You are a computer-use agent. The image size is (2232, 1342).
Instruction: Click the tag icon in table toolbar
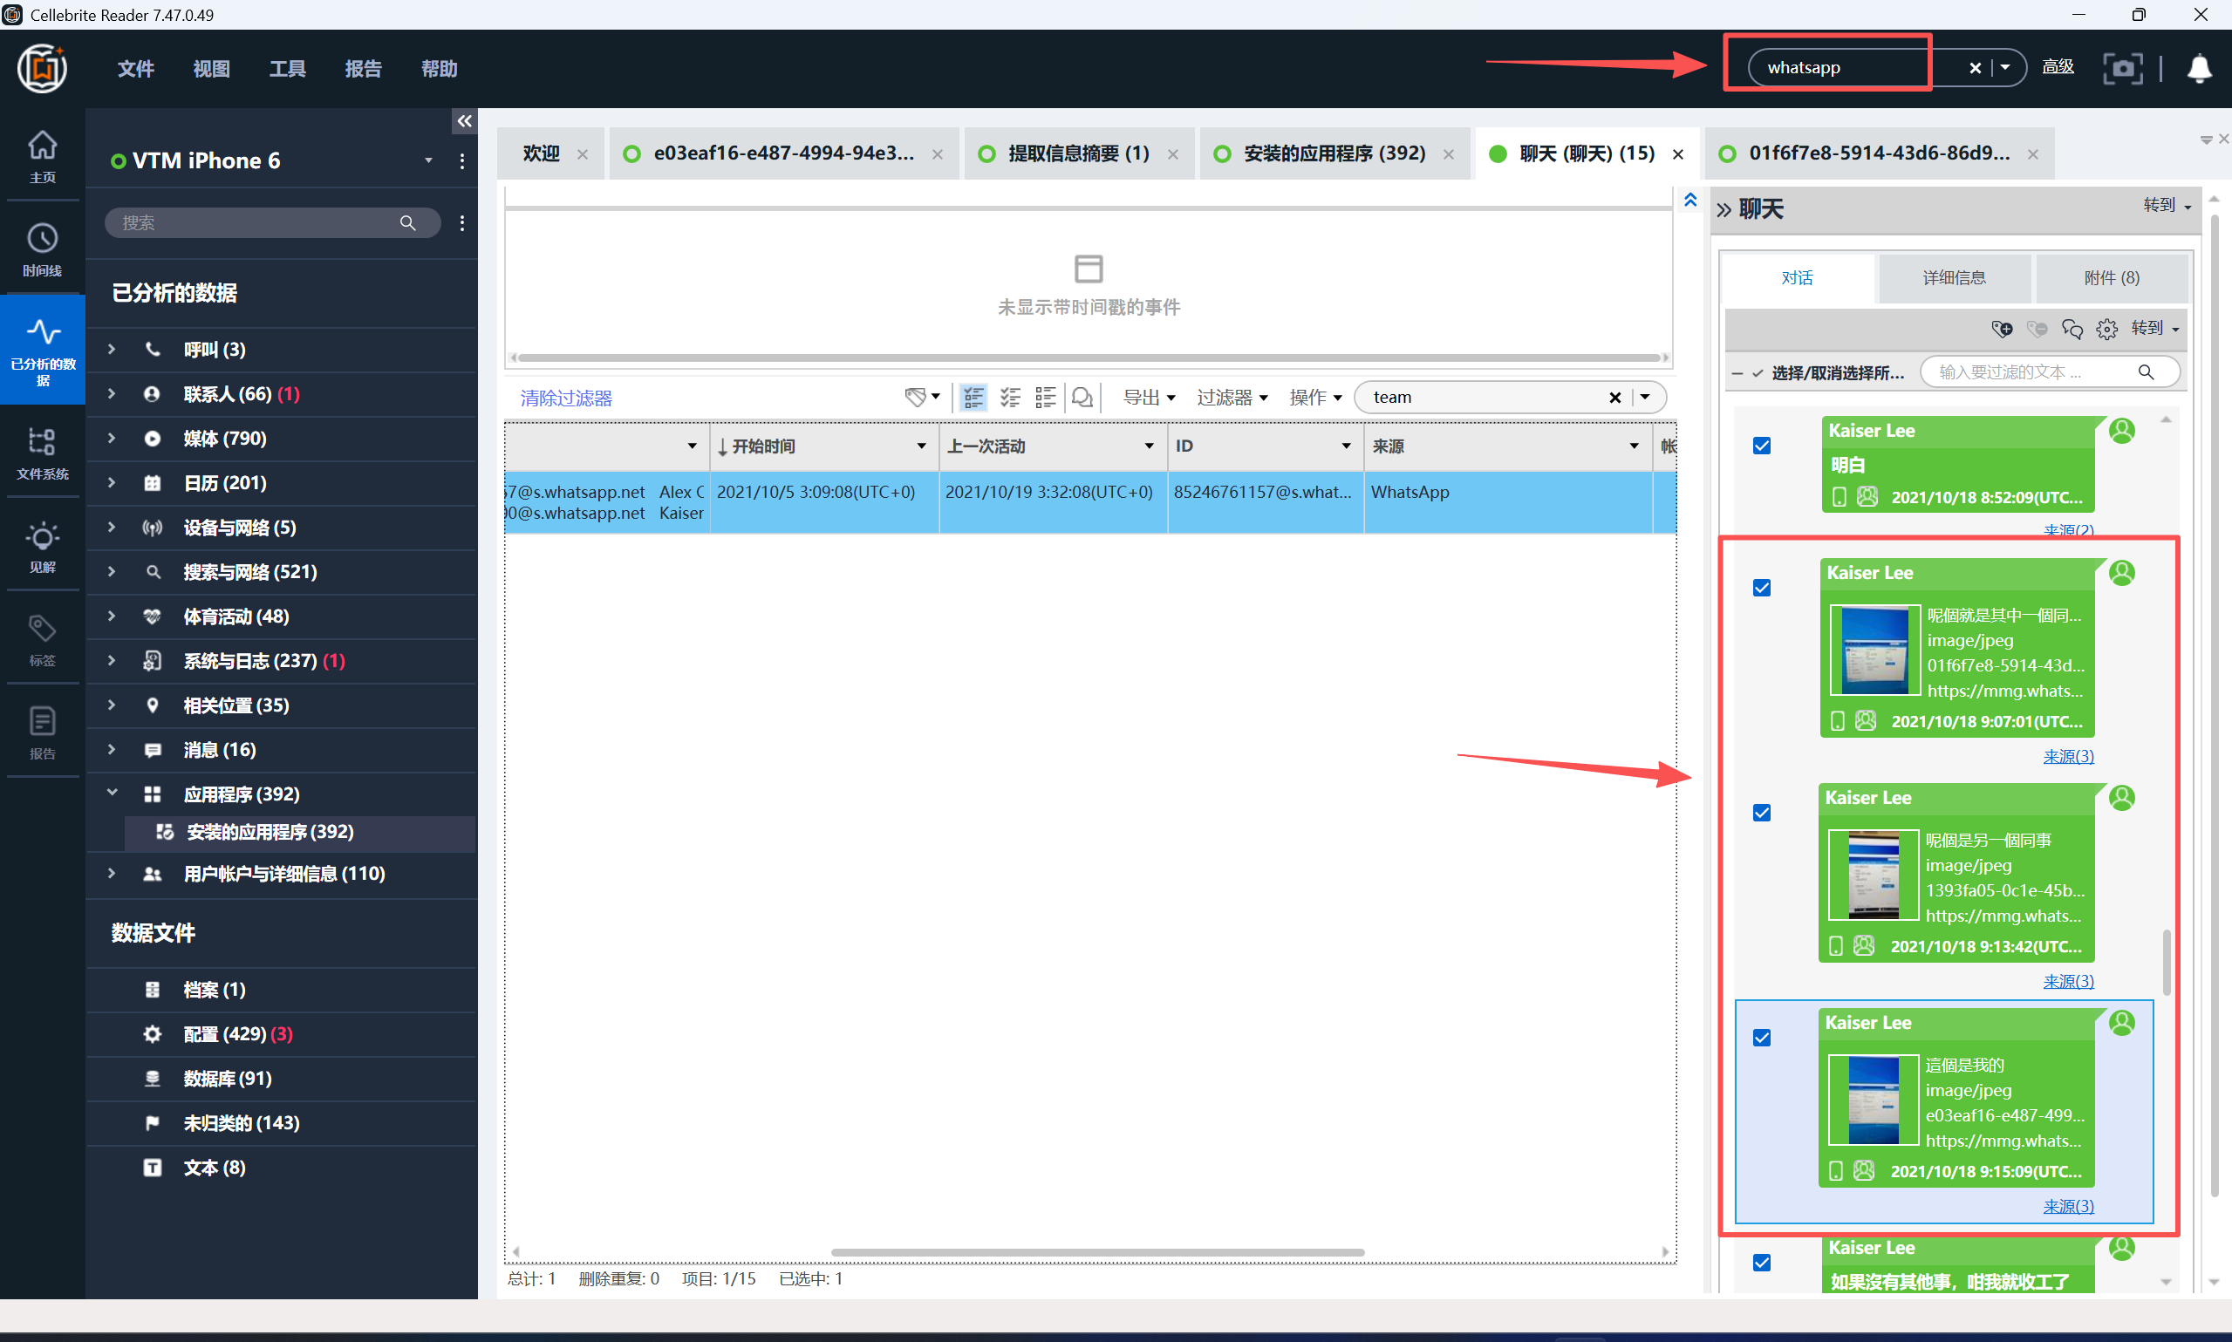tap(915, 397)
